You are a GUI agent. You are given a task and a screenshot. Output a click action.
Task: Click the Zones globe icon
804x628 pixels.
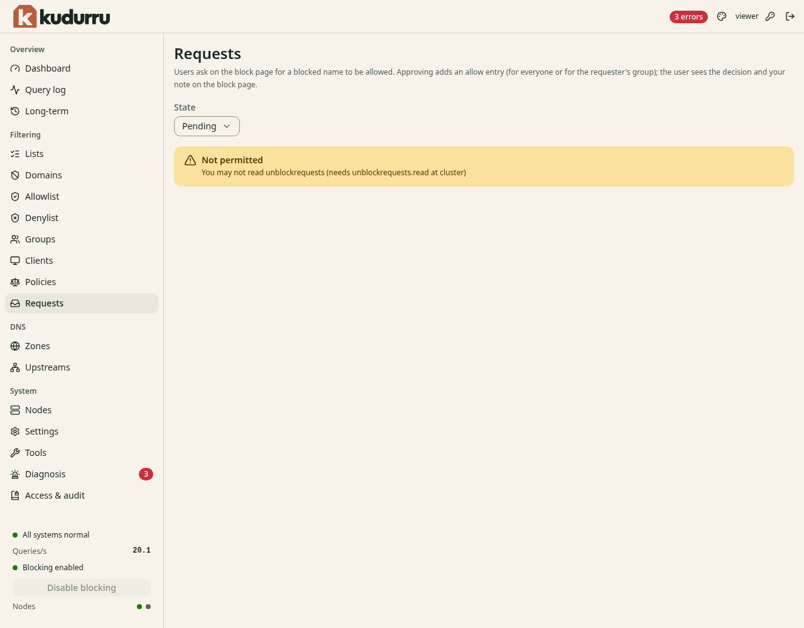click(x=15, y=346)
